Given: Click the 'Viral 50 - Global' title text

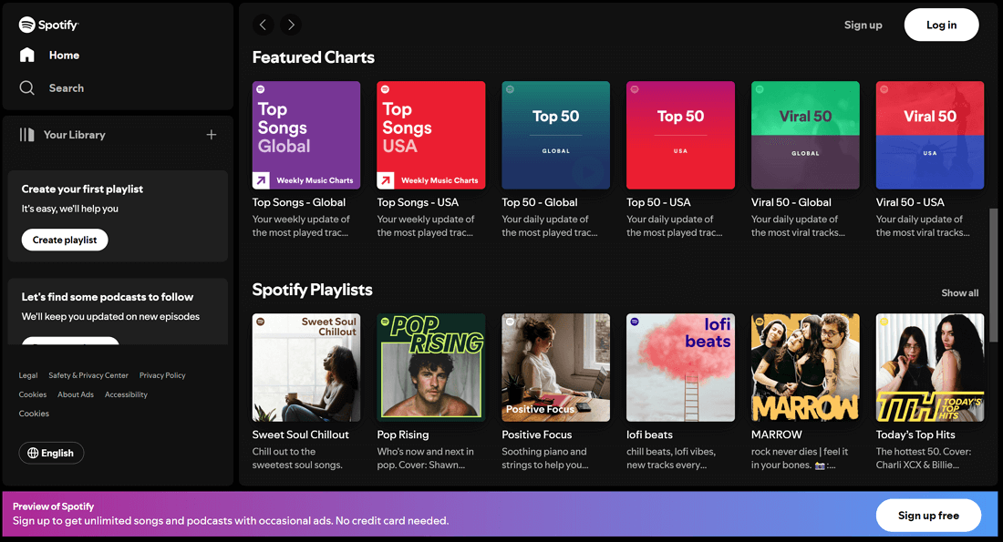Looking at the screenshot, I should click(791, 202).
